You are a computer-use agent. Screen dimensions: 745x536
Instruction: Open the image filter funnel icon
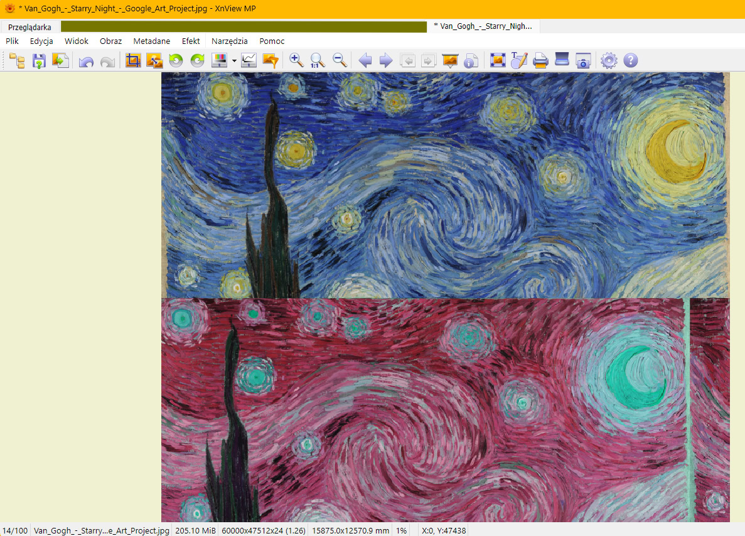pyautogui.click(x=271, y=61)
